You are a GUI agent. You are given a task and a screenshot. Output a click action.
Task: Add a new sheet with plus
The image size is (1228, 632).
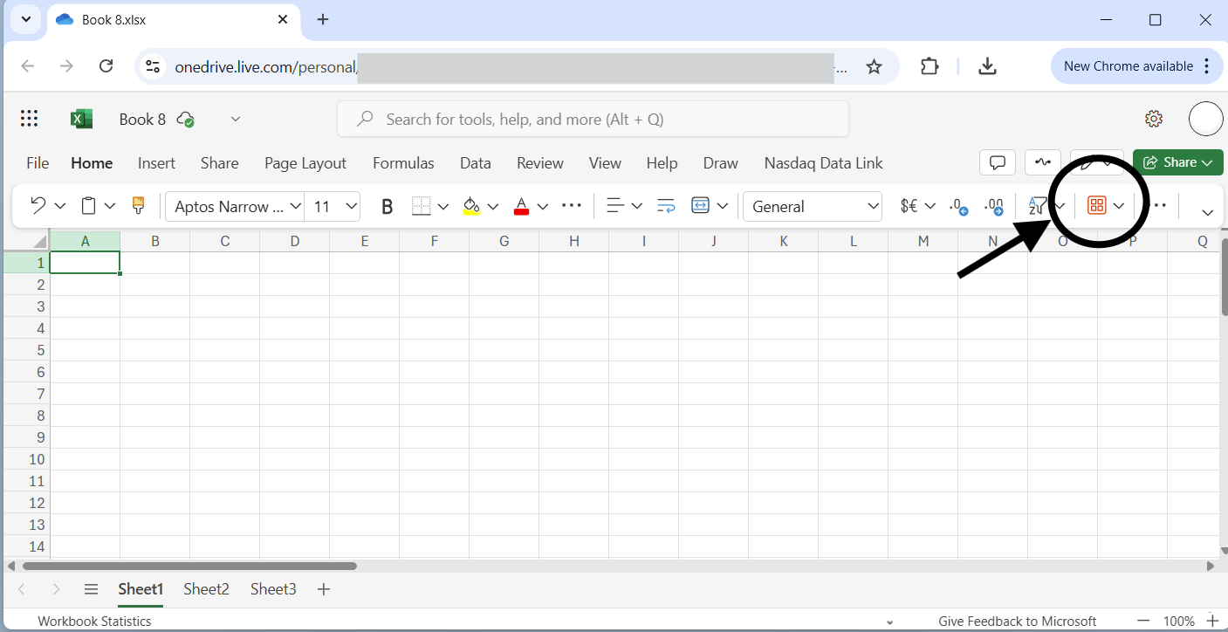pos(324,589)
